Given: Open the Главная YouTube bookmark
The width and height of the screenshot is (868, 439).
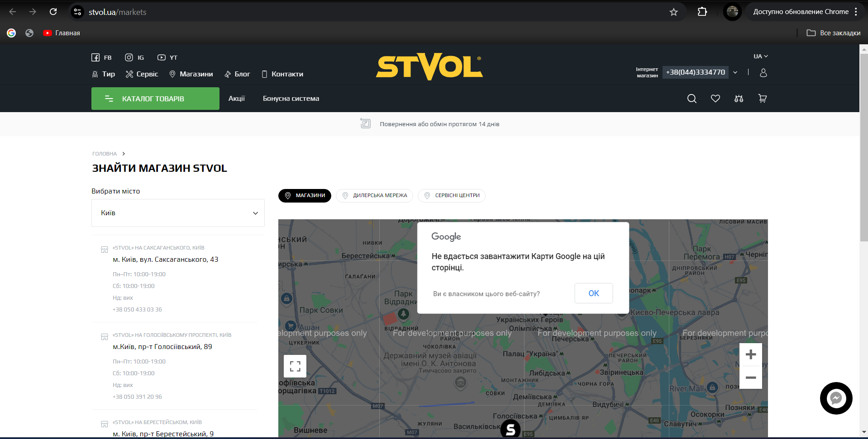Looking at the screenshot, I should [62, 33].
